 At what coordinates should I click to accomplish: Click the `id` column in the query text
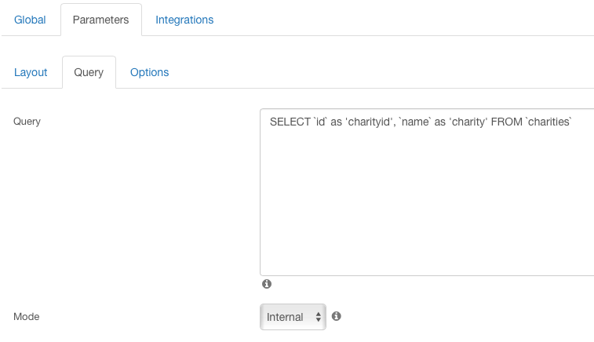coord(320,122)
